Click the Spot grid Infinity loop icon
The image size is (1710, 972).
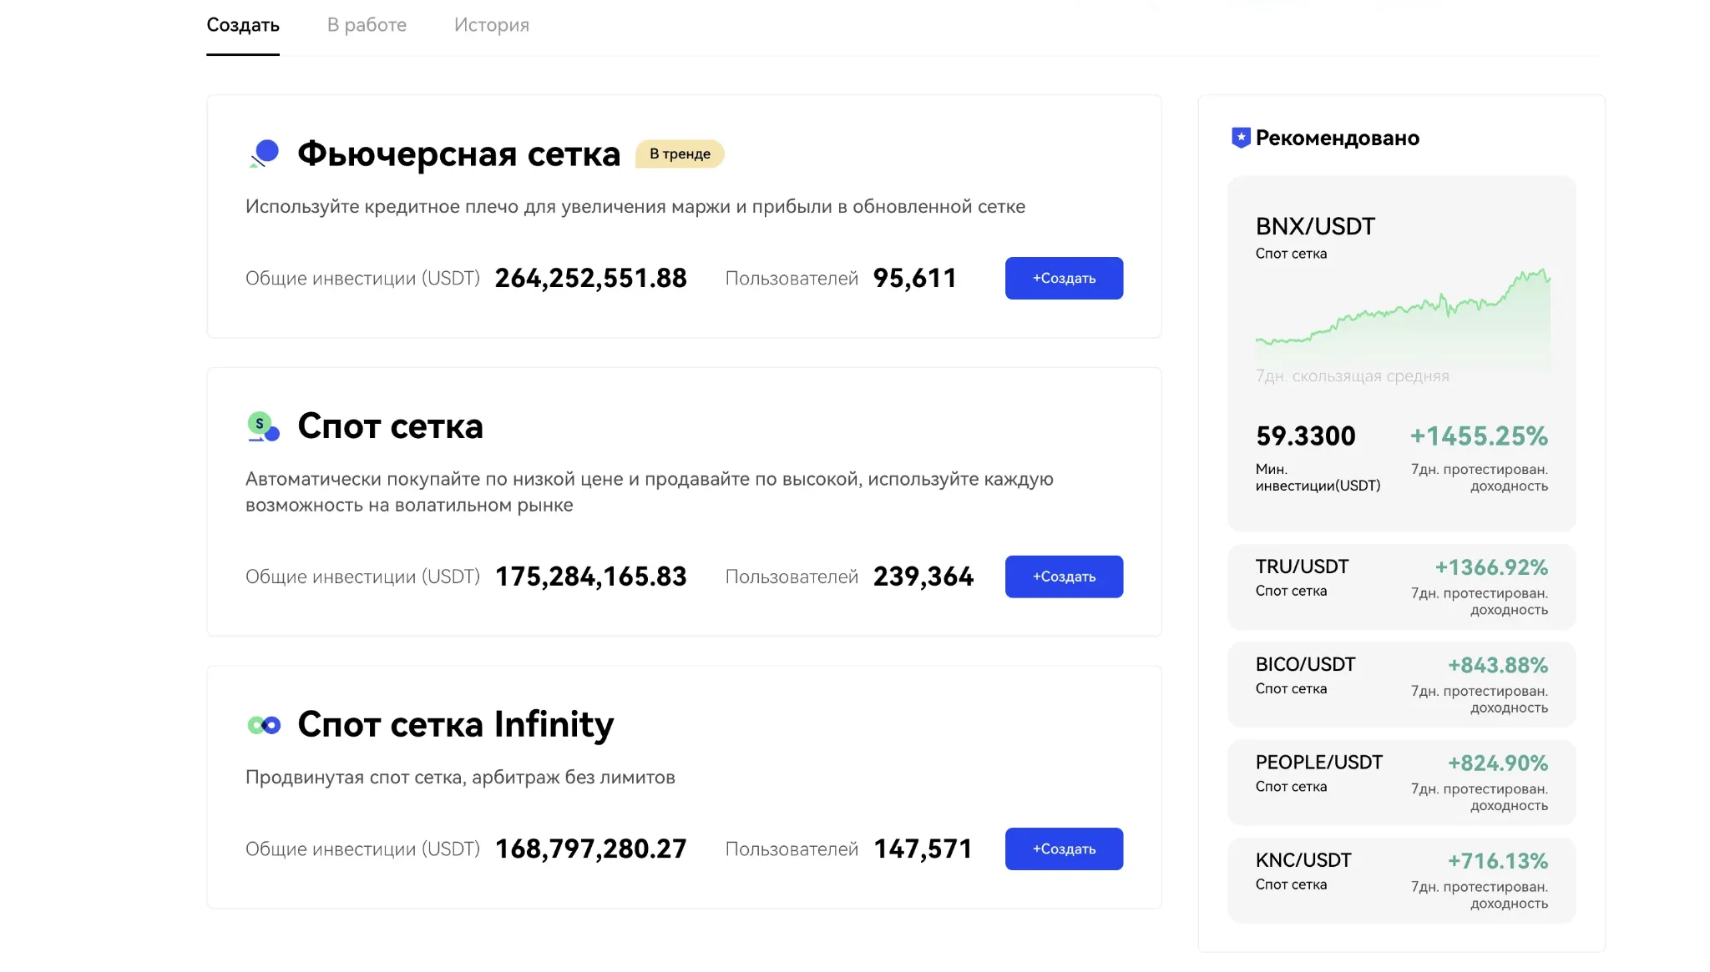click(x=264, y=725)
